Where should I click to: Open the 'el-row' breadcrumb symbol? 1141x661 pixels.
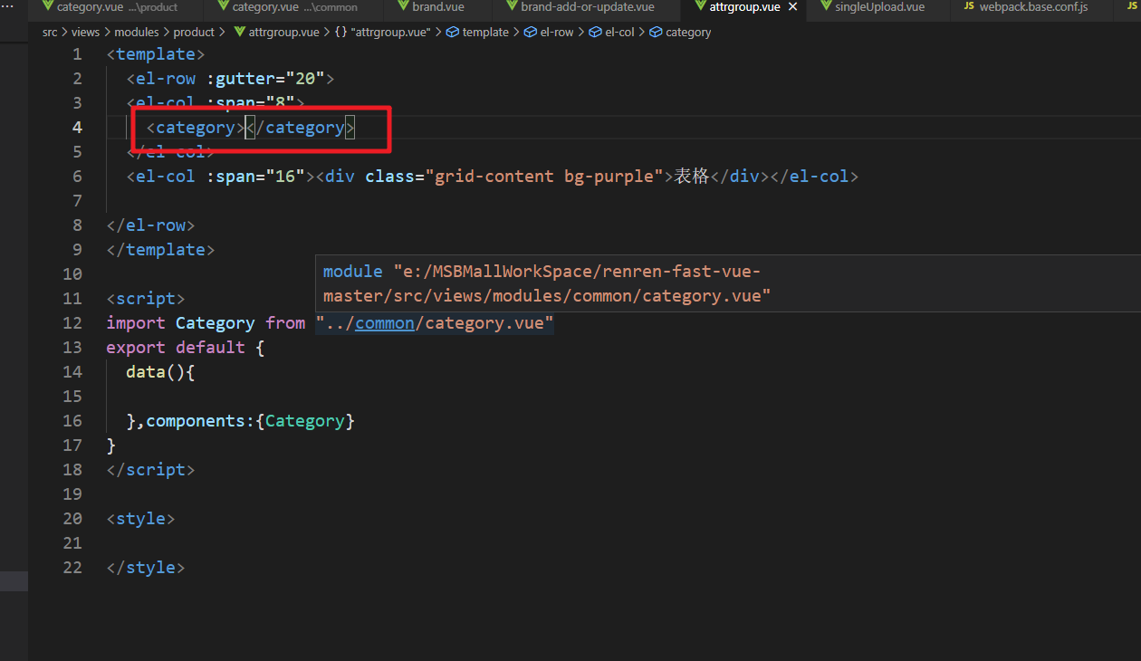[550, 32]
